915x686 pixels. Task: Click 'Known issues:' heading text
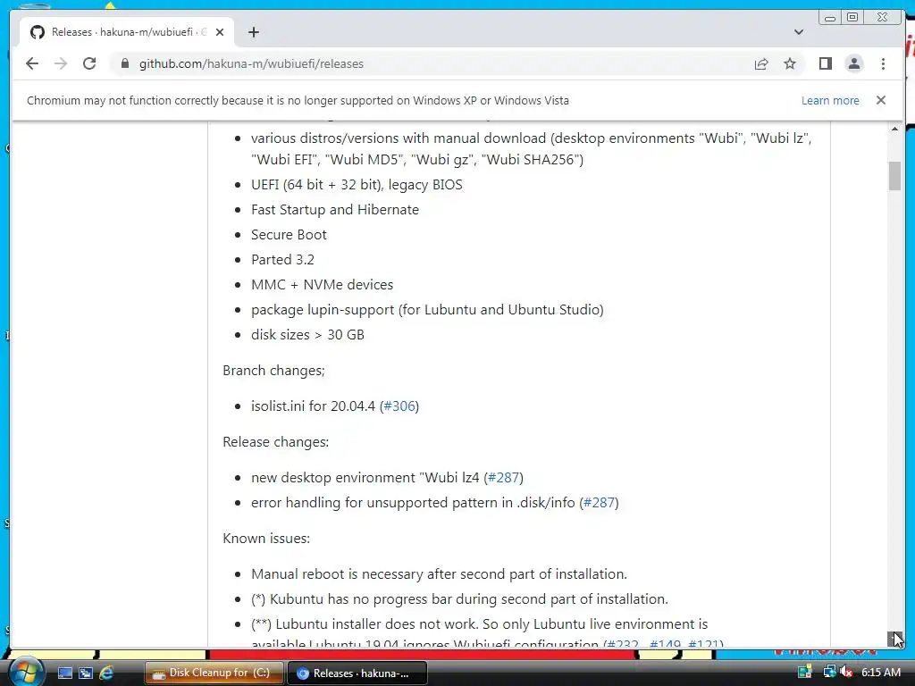coord(266,539)
